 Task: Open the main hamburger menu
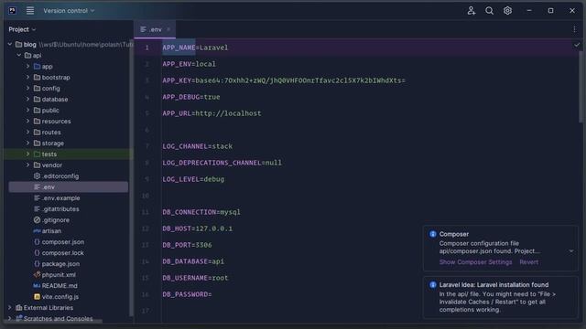(30, 11)
